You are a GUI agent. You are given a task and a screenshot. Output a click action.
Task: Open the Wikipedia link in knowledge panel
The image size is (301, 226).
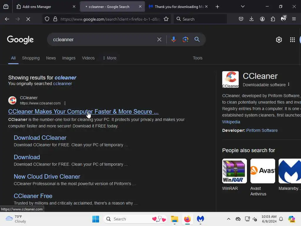[x=231, y=122]
